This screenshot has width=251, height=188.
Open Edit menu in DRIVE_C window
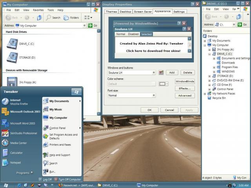216,9
